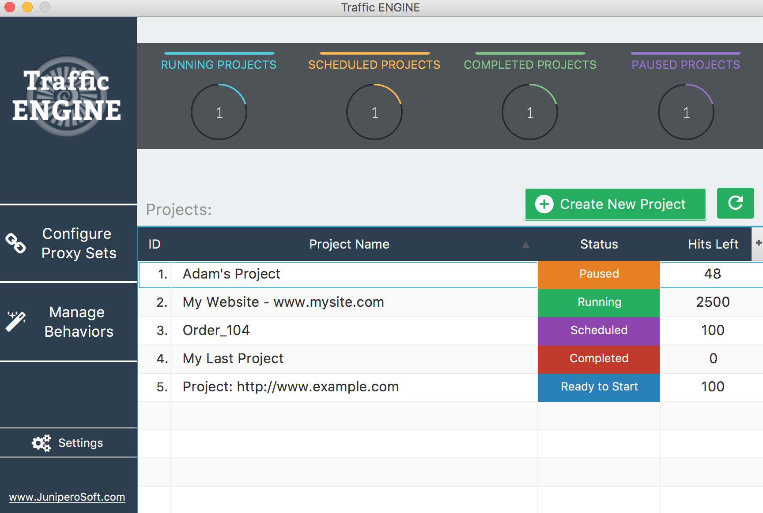Click the Status column header
The image size is (763, 513).
(x=599, y=244)
